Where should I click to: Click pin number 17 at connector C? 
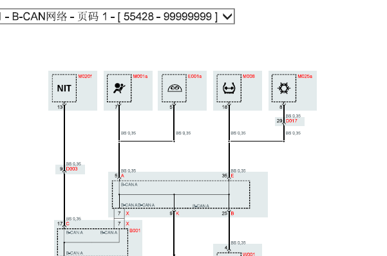tap(60, 224)
